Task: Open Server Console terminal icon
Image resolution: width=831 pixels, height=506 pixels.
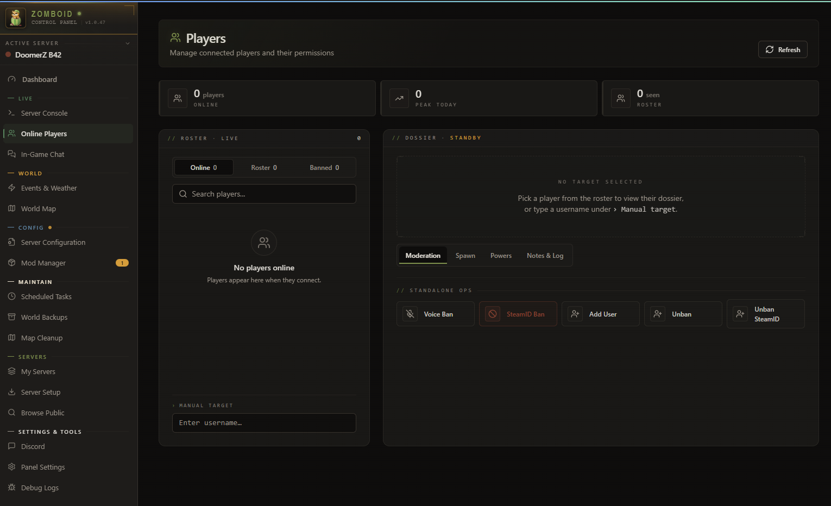Action: 11,113
